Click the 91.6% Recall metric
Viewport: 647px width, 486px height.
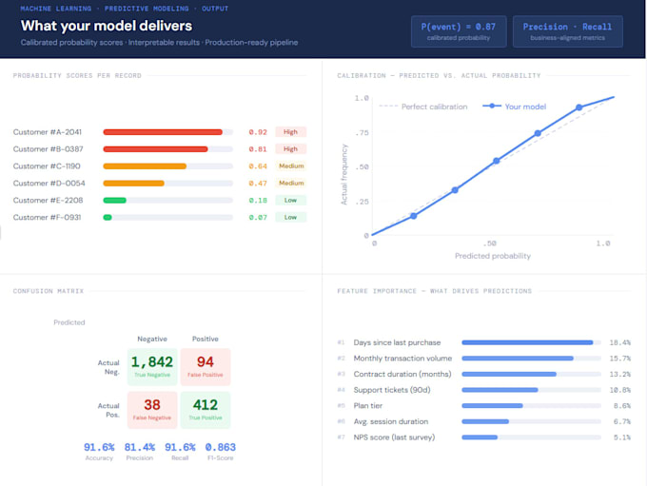180,452
